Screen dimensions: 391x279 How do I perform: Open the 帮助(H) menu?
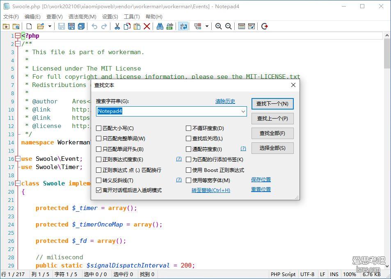pos(154,17)
